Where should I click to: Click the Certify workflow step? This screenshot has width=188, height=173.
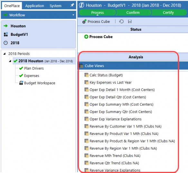coord(168,13)
